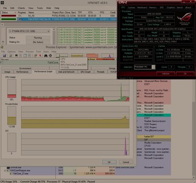Select the A4_A8 client row's red progress bar
The width and height of the screenshot is (196, 183).
point(9,16)
